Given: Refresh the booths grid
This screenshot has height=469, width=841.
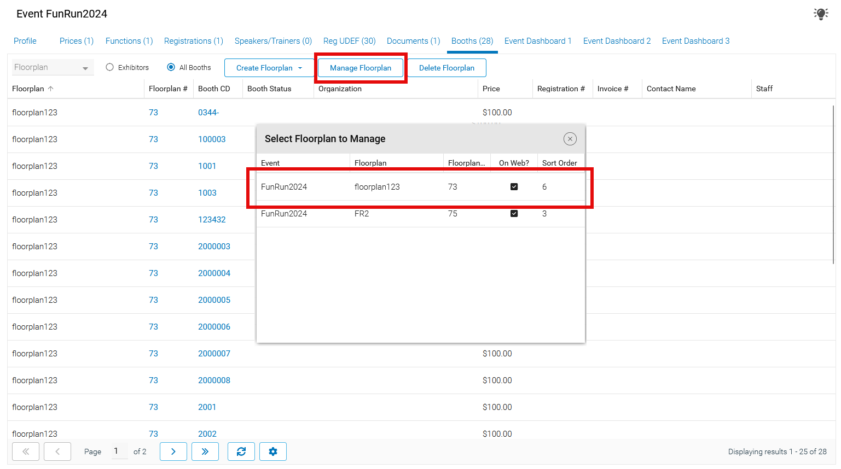Looking at the screenshot, I should point(241,452).
